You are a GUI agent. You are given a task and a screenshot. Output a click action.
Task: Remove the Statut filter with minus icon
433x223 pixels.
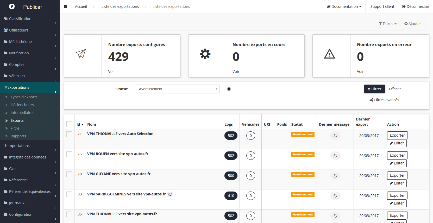(x=229, y=89)
